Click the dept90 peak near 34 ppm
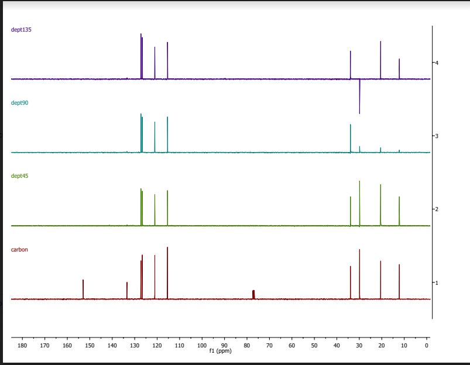470x365 pixels. tap(351, 138)
